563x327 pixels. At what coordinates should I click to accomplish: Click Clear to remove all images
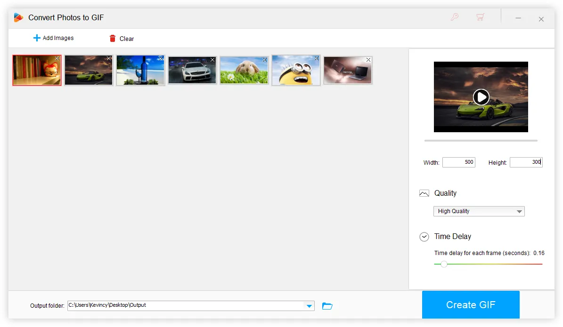click(x=126, y=39)
